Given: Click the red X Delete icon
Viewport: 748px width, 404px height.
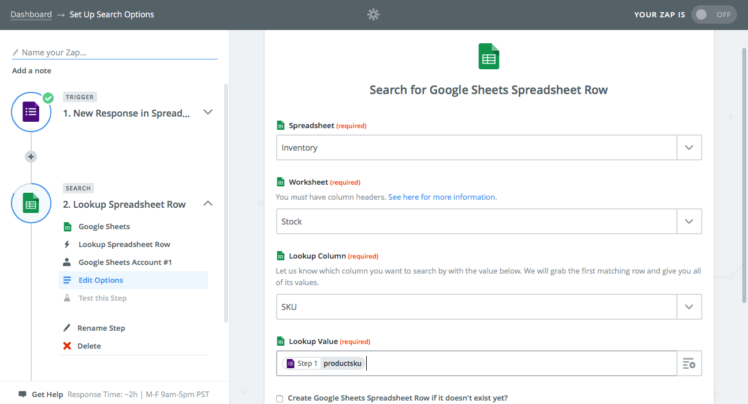Looking at the screenshot, I should coord(67,346).
